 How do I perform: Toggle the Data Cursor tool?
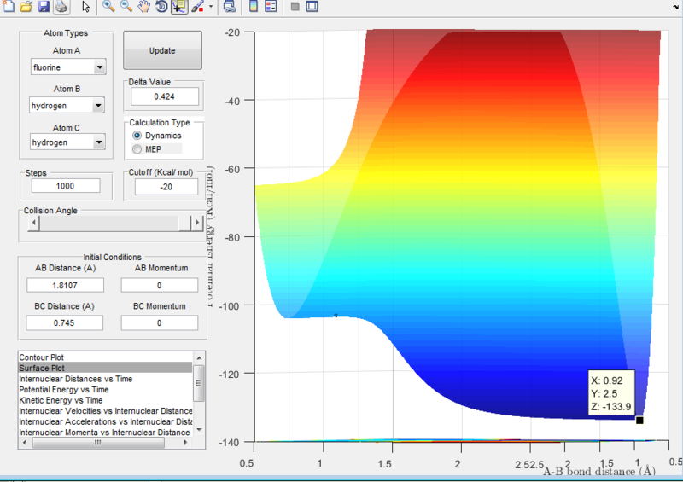[180, 8]
